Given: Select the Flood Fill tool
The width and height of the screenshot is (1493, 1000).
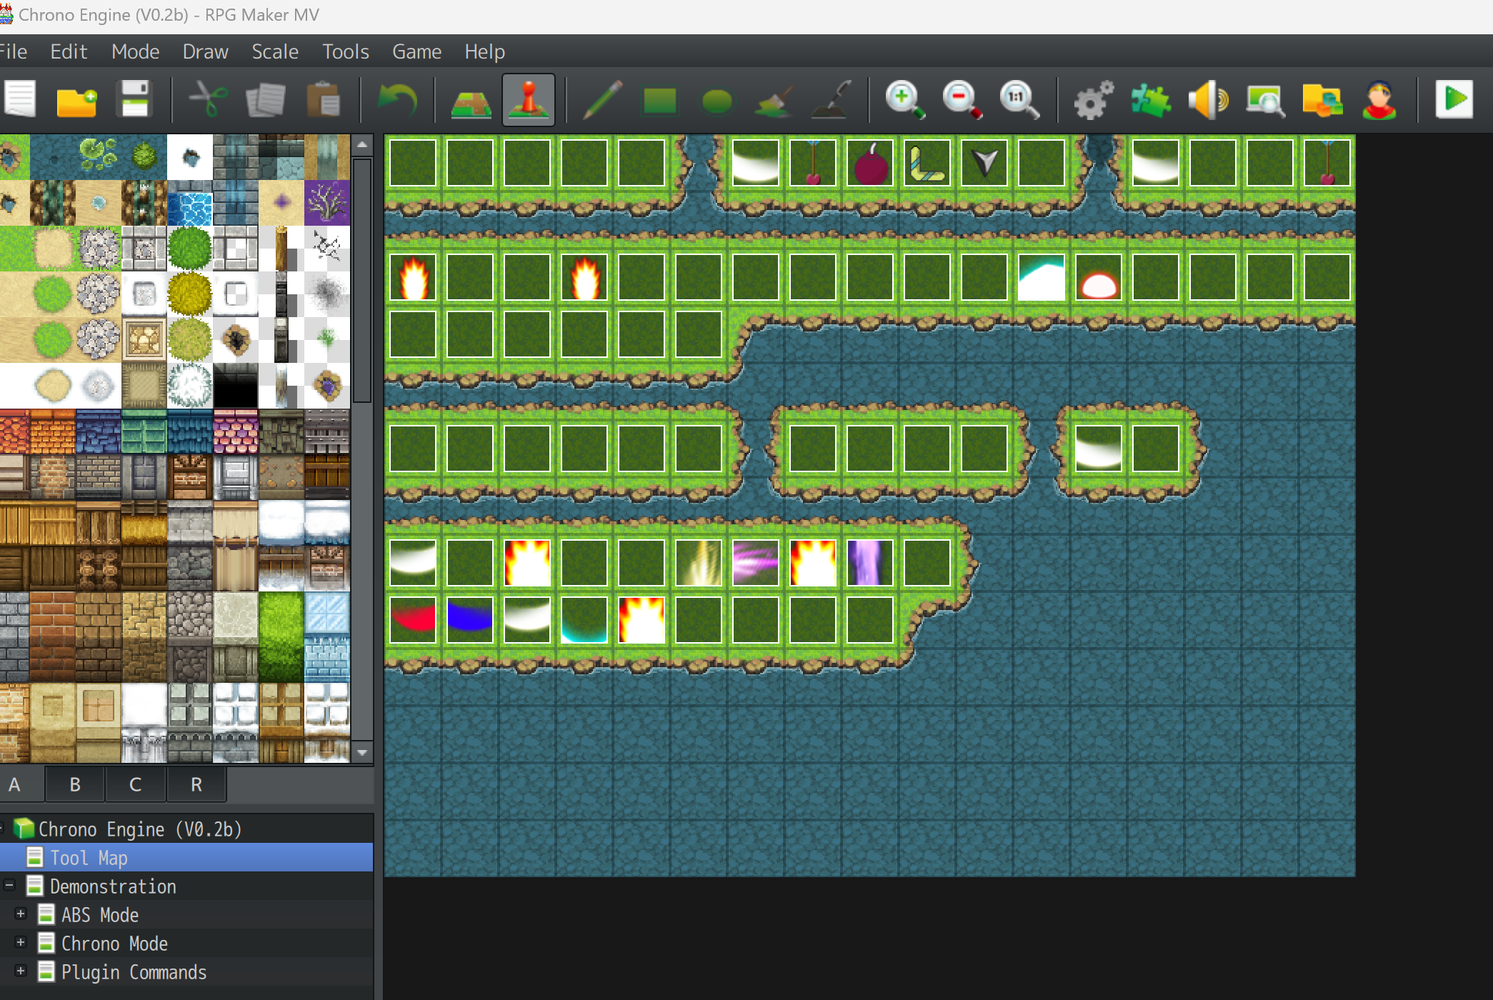Looking at the screenshot, I should point(774,99).
